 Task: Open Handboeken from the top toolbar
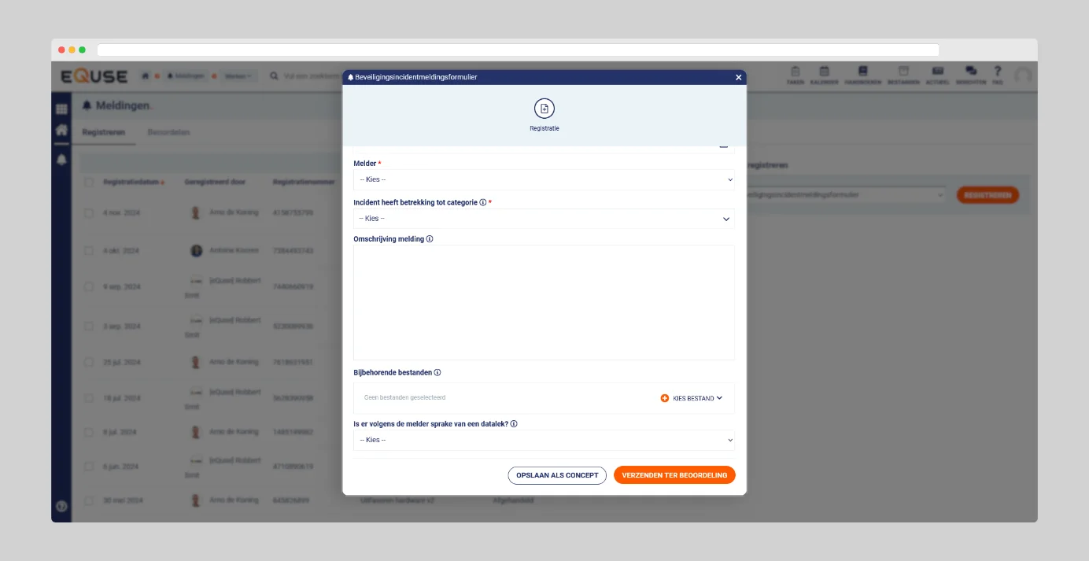click(862, 72)
